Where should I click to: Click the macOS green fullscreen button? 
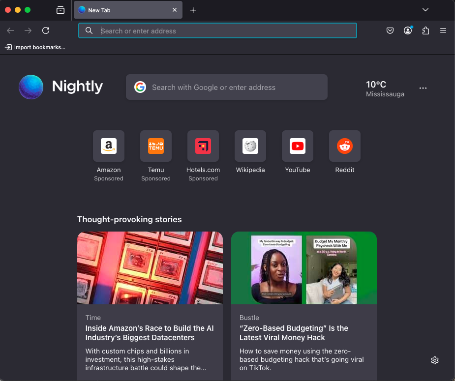click(28, 10)
